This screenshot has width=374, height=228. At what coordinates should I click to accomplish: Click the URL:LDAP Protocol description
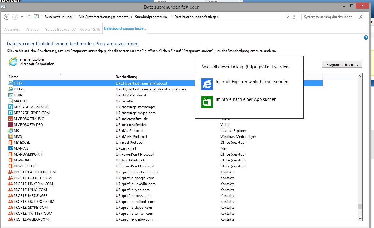(x=131, y=95)
